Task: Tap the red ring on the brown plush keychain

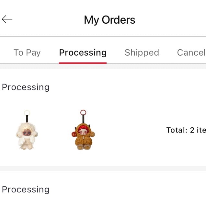Action: 83,113
